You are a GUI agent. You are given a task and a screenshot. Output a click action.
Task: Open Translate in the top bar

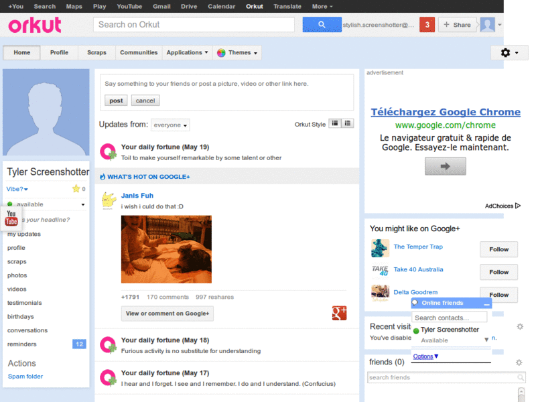287,6
